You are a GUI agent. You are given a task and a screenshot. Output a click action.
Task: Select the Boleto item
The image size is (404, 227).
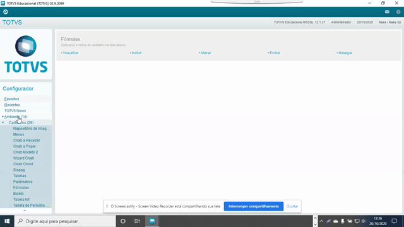18,194
